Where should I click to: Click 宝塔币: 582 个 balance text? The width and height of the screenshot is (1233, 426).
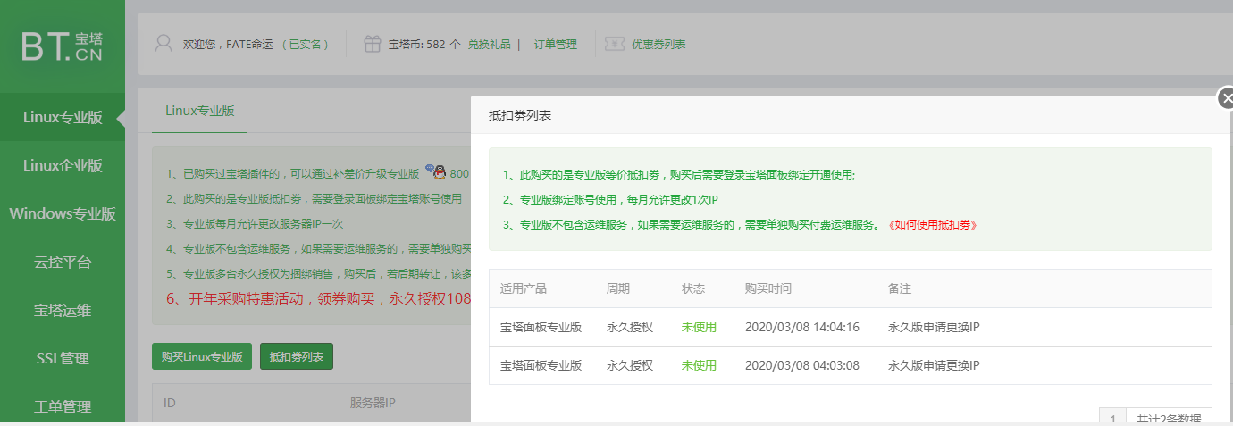pos(424,44)
